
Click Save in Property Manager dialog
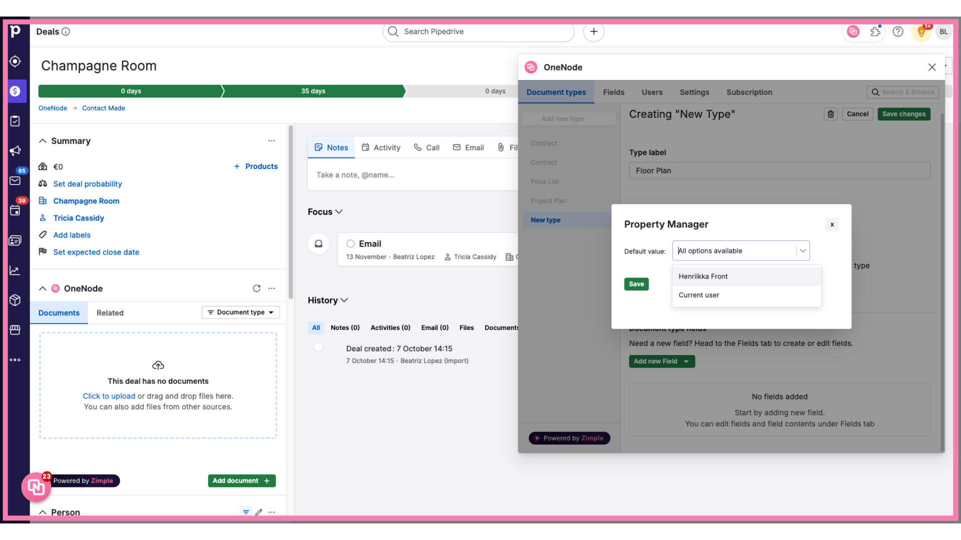636,283
